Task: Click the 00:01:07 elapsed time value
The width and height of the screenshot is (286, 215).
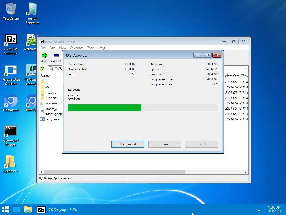Action: 130,64
